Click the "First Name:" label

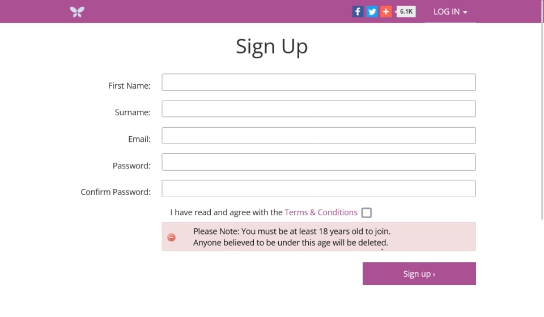click(x=129, y=86)
